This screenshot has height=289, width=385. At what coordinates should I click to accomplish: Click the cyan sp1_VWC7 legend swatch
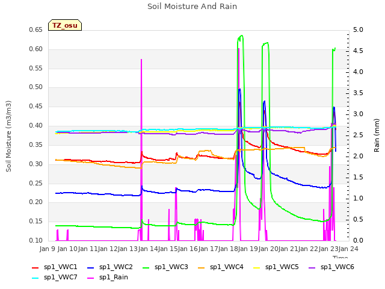35,278
